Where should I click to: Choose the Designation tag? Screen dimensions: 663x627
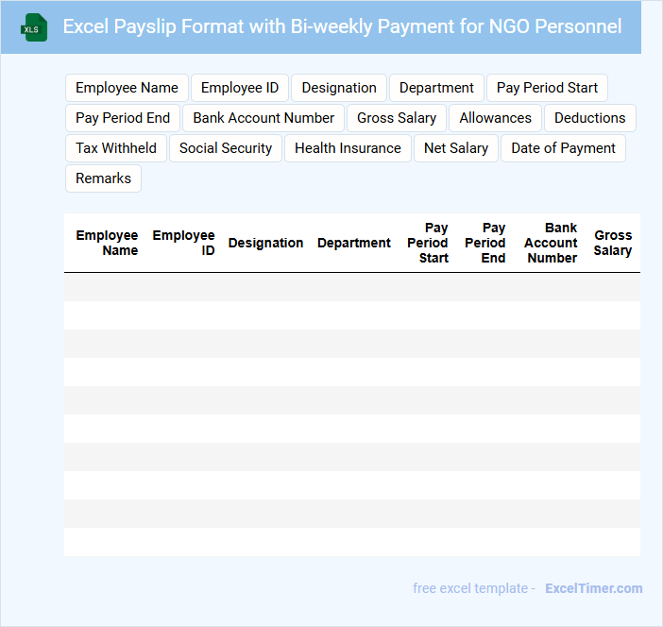339,88
